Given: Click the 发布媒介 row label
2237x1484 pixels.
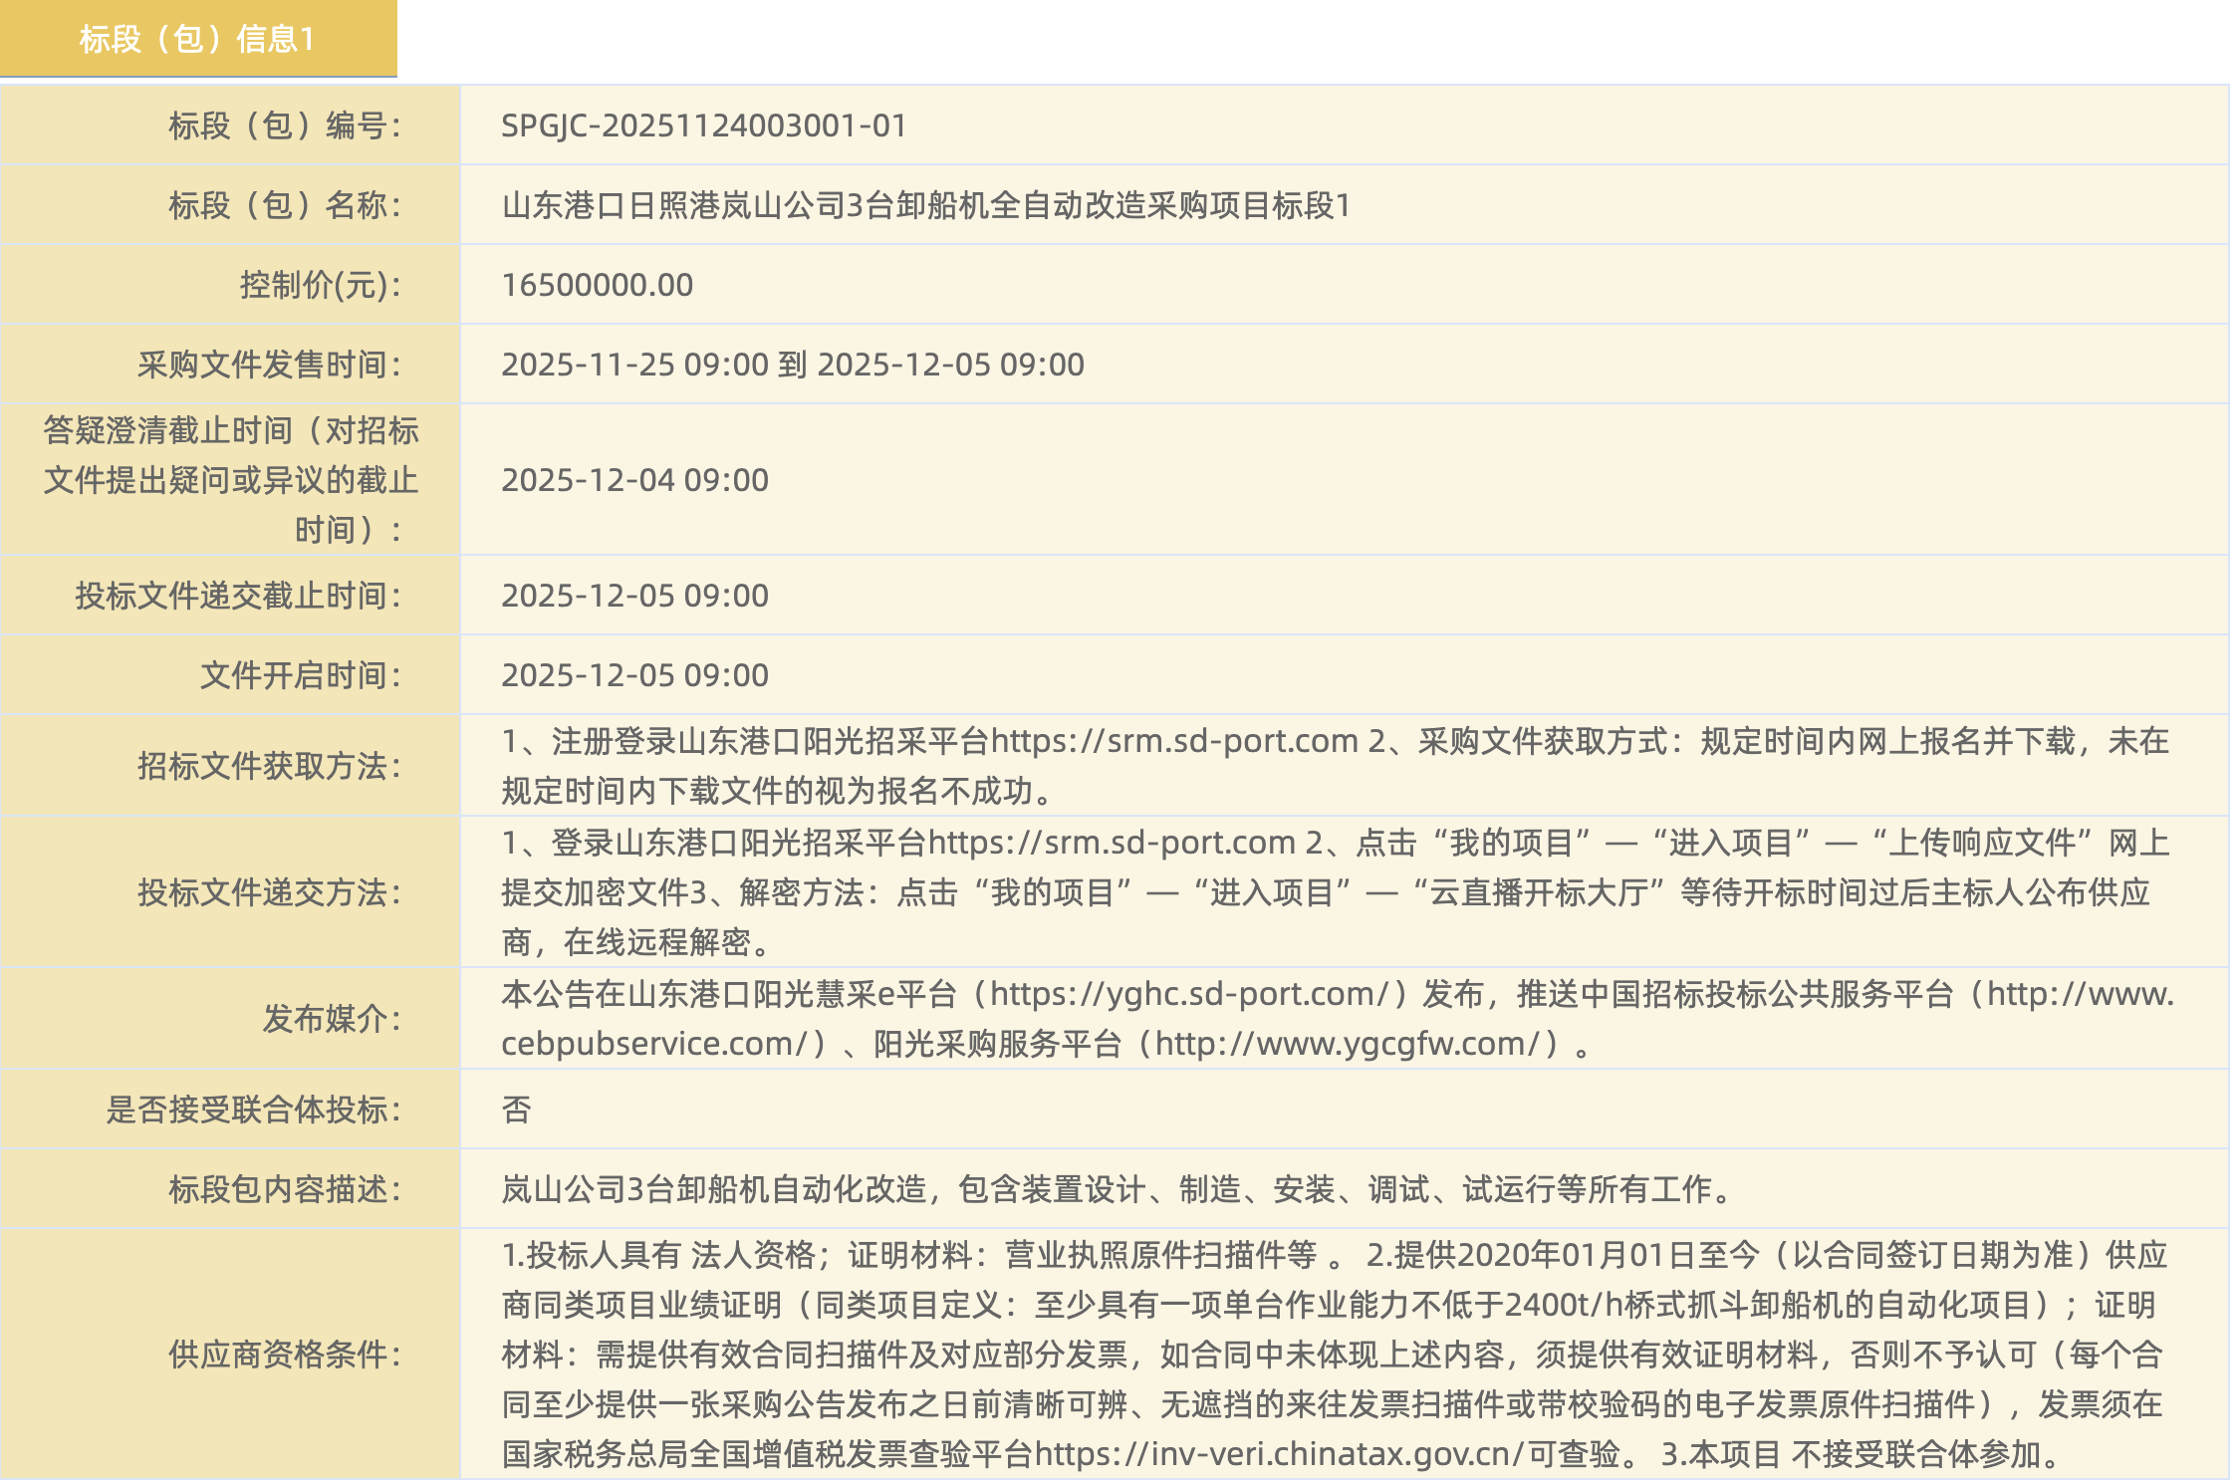Looking at the screenshot, I should pyautogui.click(x=332, y=1019).
